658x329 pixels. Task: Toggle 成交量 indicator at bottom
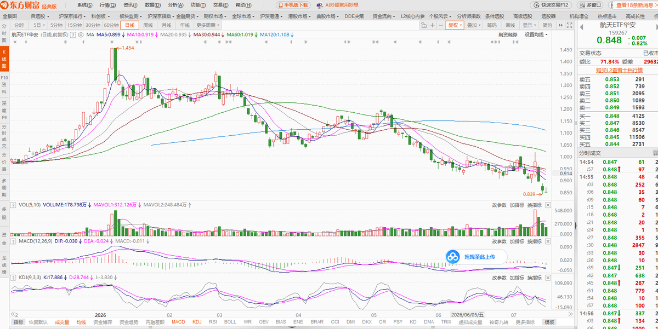[62, 322]
